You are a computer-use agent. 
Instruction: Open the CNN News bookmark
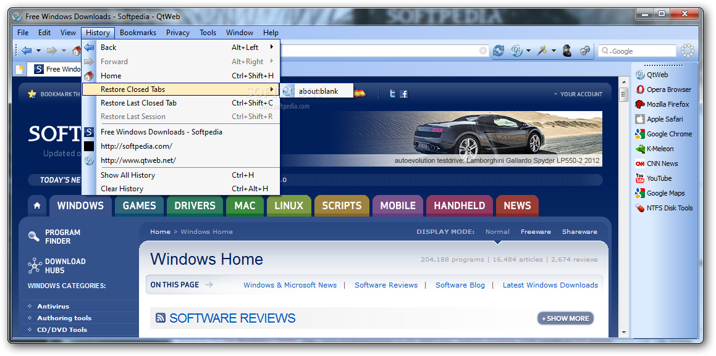point(657,164)
